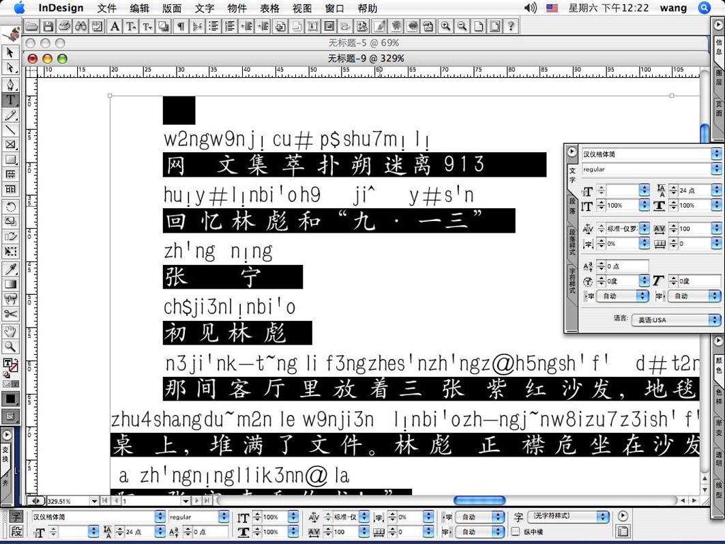
Task: Select the Type tool
Action: pyautogui.click(x=10, y=100)
